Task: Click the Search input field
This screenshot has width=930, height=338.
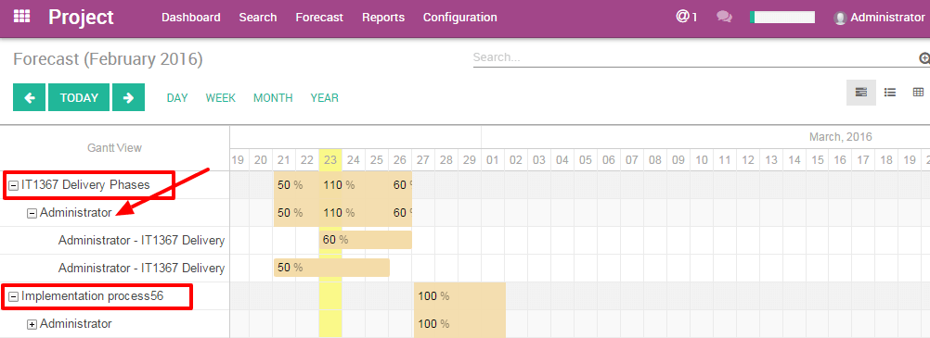Action: 695,58
